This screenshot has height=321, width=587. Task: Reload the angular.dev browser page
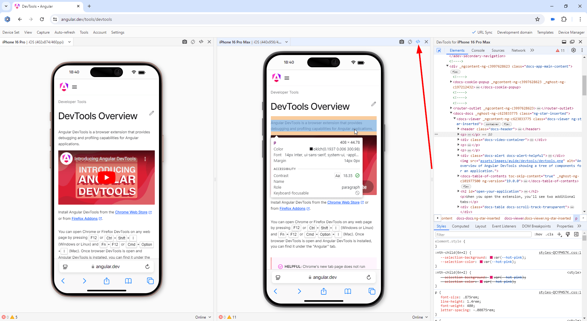pyautogui.click(x=42, y=19)
